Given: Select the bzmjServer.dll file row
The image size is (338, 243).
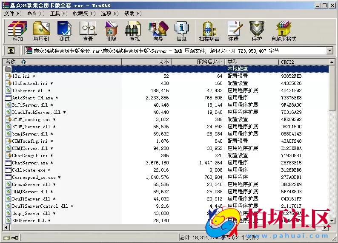Looking at the screenshot, I should [x=166, y=134].
